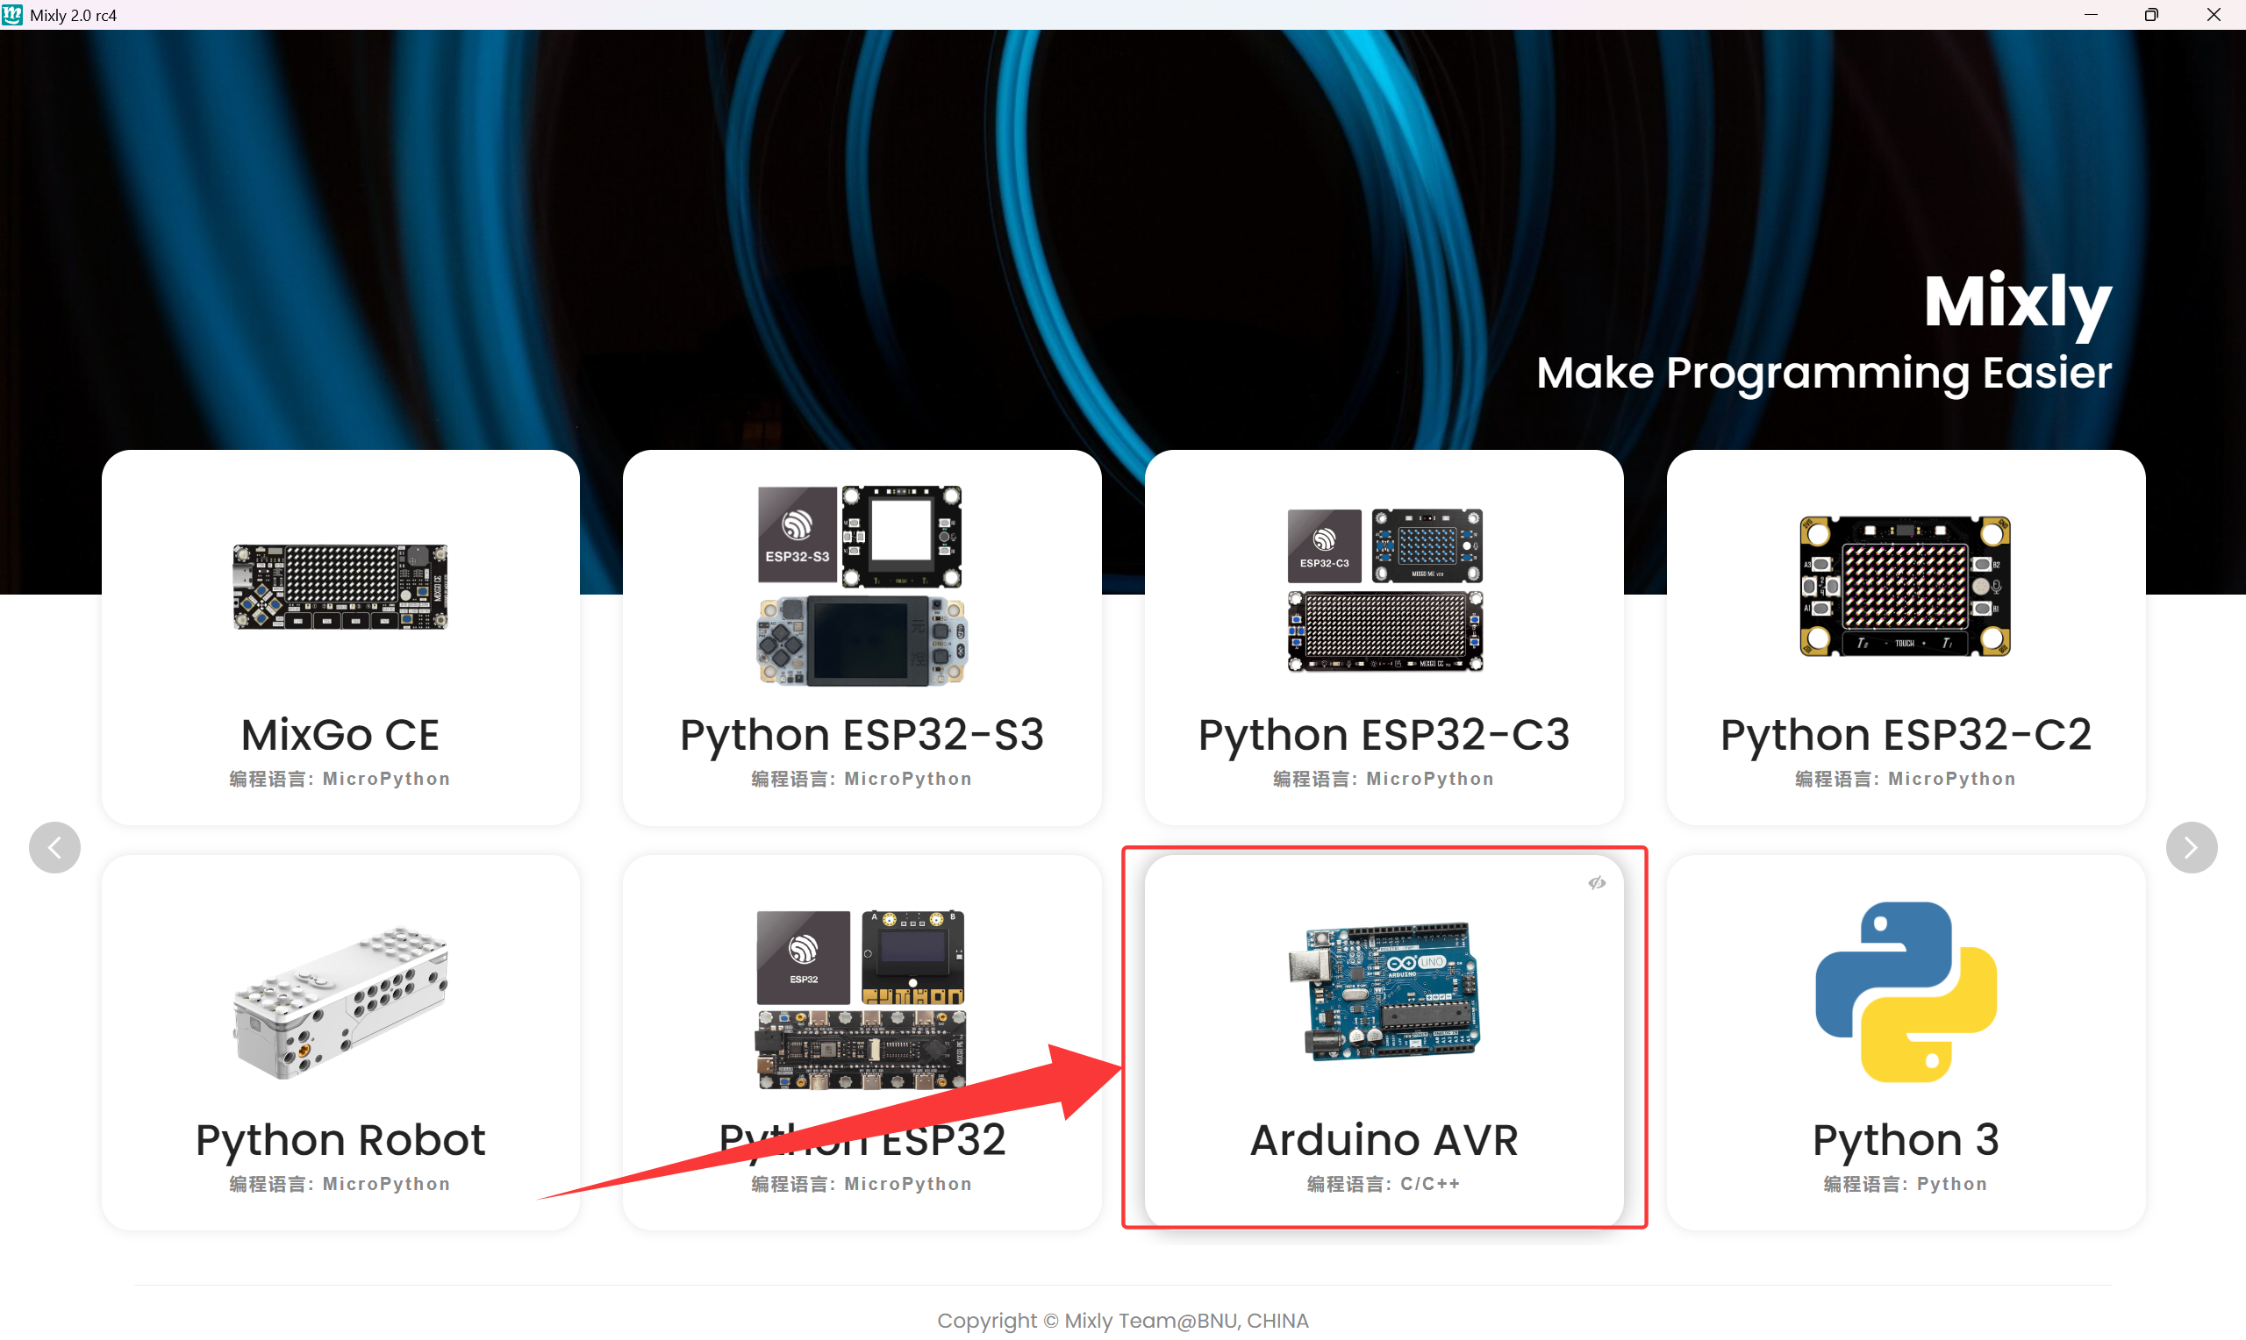Click the Python ESP32-C2 LED matrix board image

(x=1904, y=587)
